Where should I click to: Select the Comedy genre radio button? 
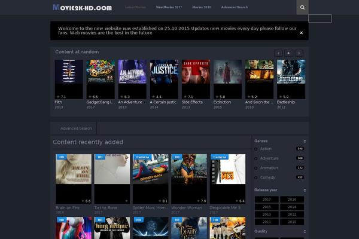click(256, 177)
